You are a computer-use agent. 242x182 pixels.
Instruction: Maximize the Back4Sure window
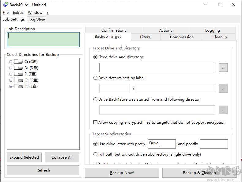point(220,5)
